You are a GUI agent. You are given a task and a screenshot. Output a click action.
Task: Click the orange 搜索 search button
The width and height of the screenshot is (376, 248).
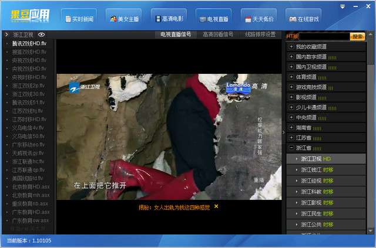pyautogui.click(x=357, y=36)
